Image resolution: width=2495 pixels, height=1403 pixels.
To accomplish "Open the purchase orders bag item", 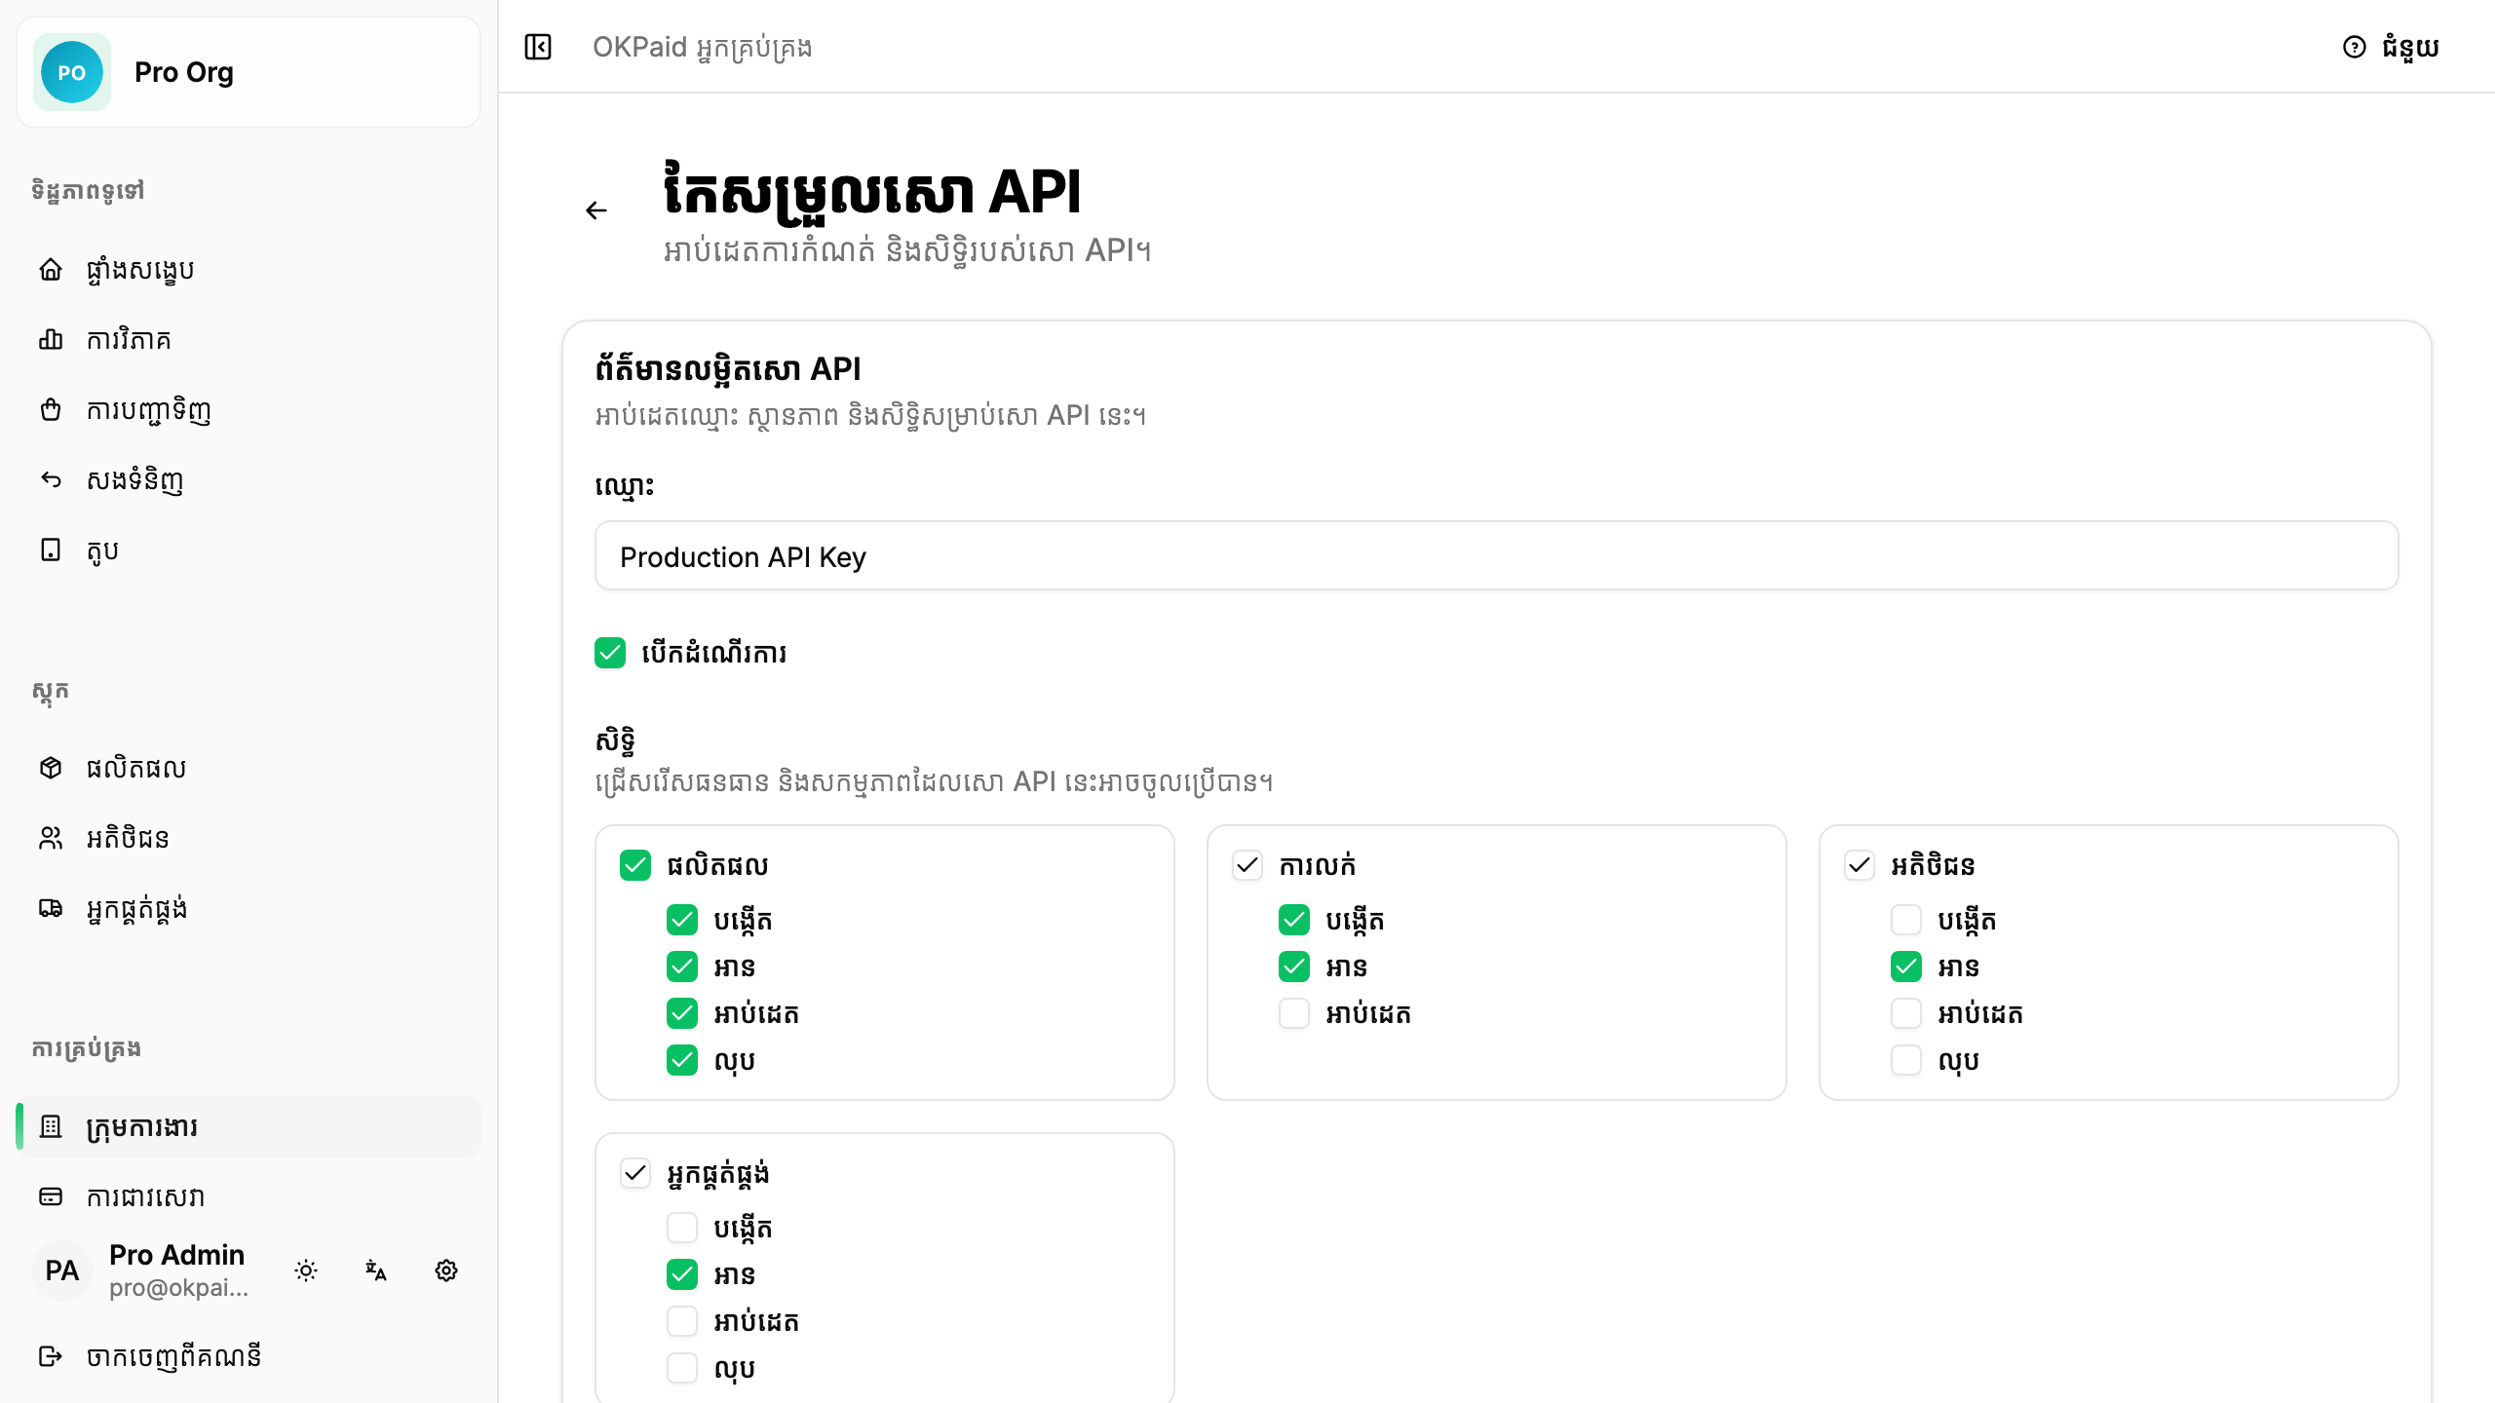I will (x=249, y=409).
